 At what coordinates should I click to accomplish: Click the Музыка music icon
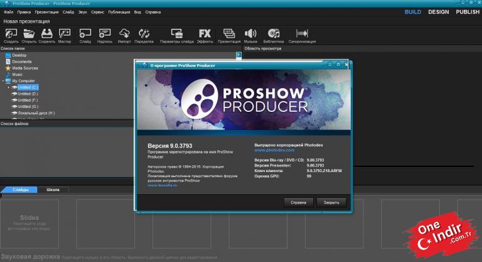(x=250, y=36)
